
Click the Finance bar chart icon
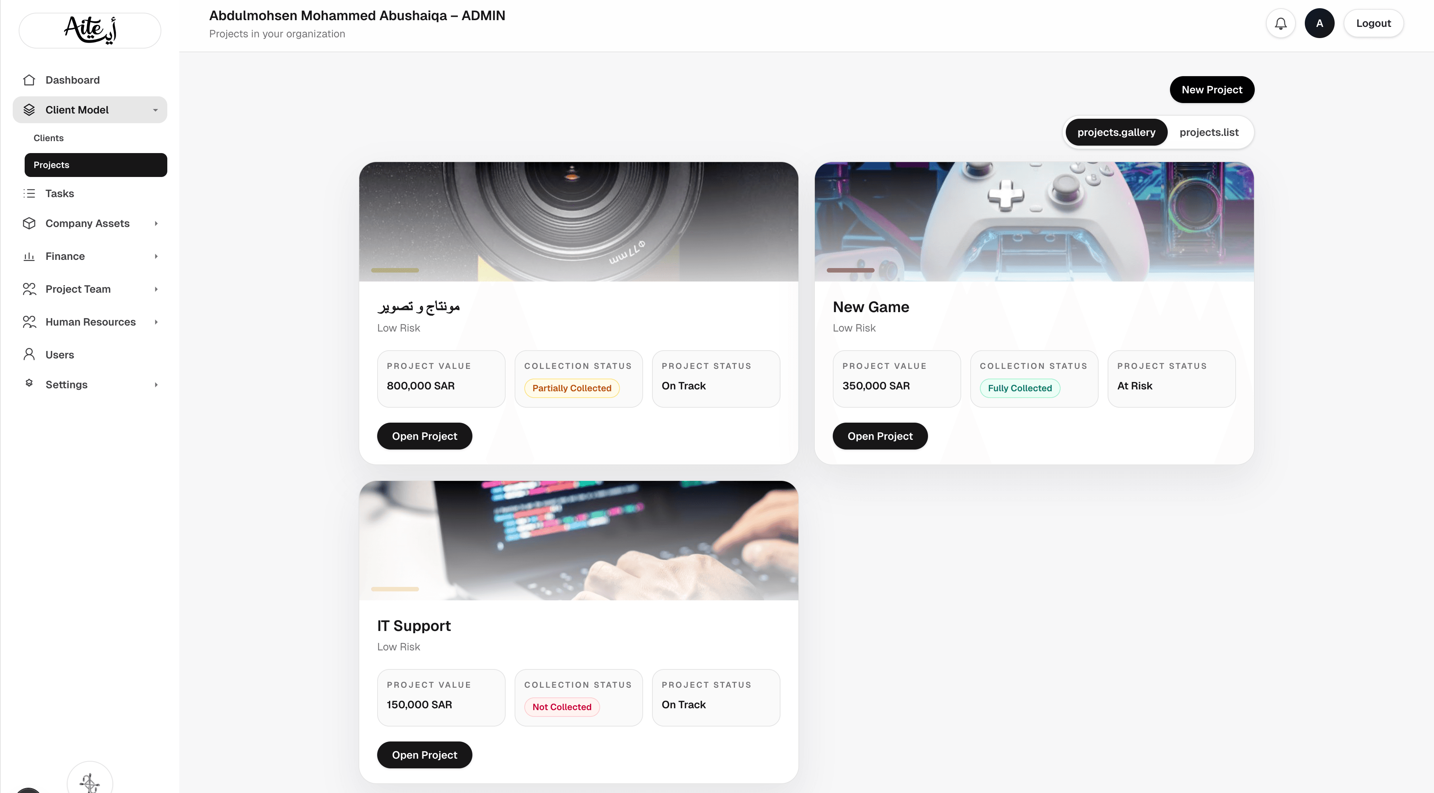[30, 256]
